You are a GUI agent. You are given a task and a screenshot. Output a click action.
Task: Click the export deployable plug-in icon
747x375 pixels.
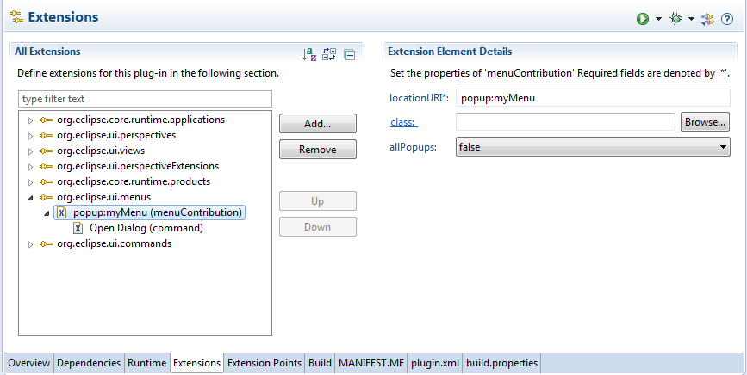707,19
